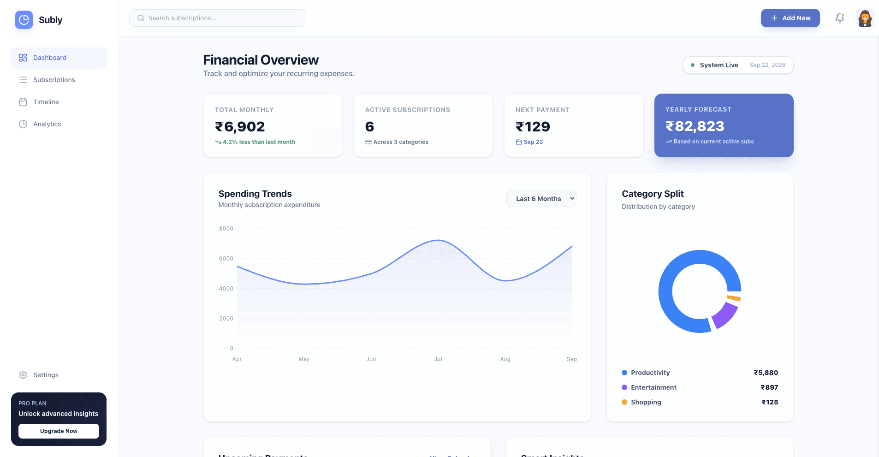879x457 pixels.
Task: Click the calendar icon beside Sep 23
Action: (519, 142)
